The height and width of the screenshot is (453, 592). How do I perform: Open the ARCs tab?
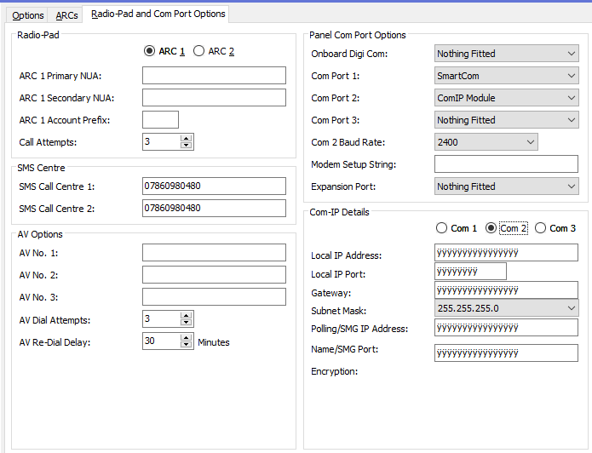[66, 15]
